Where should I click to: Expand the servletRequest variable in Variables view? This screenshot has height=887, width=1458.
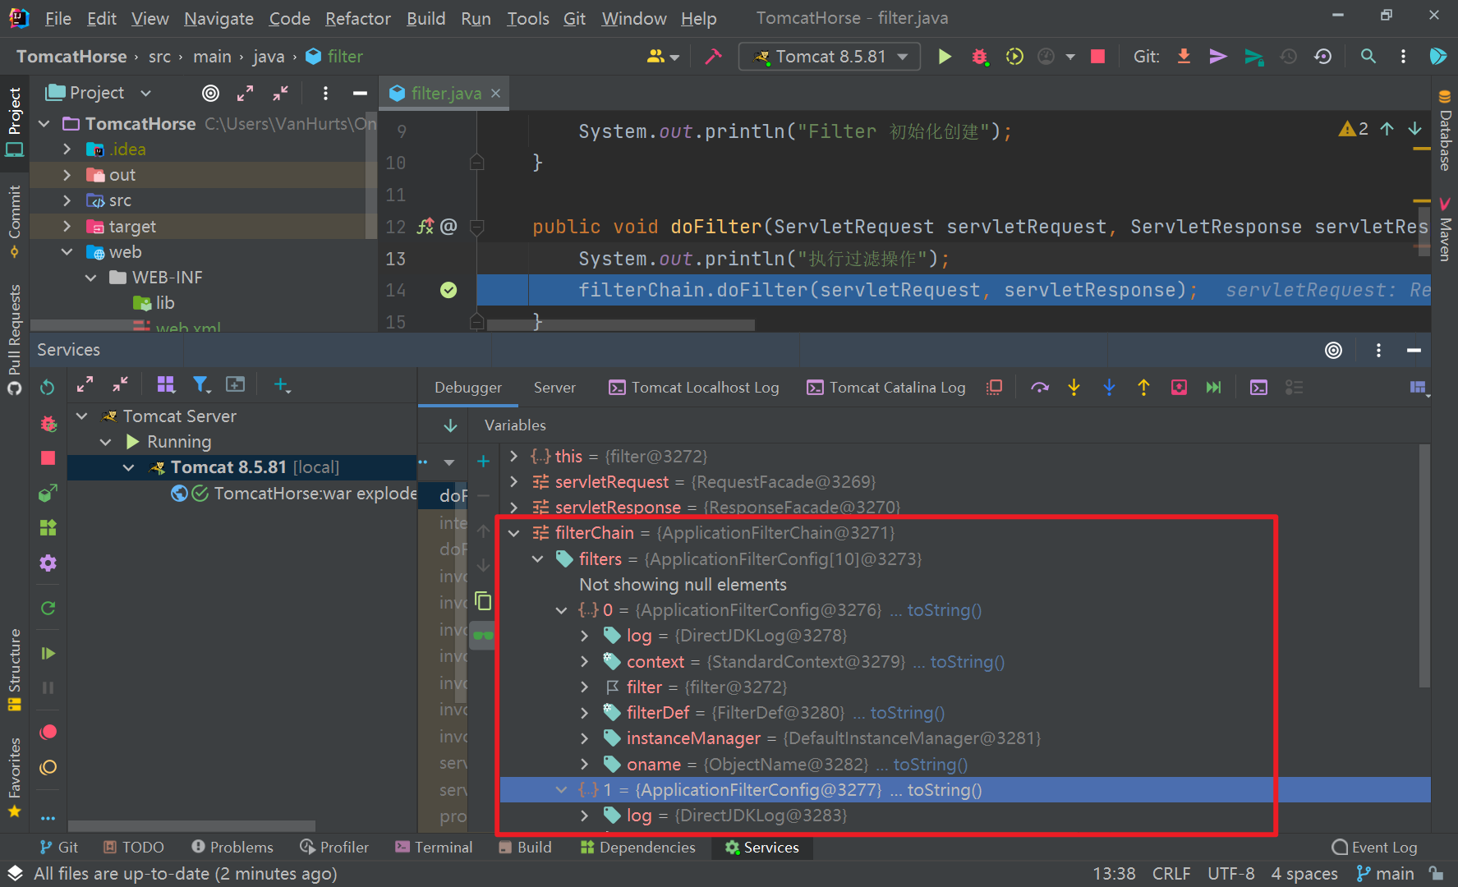click(x=513, y=481)
